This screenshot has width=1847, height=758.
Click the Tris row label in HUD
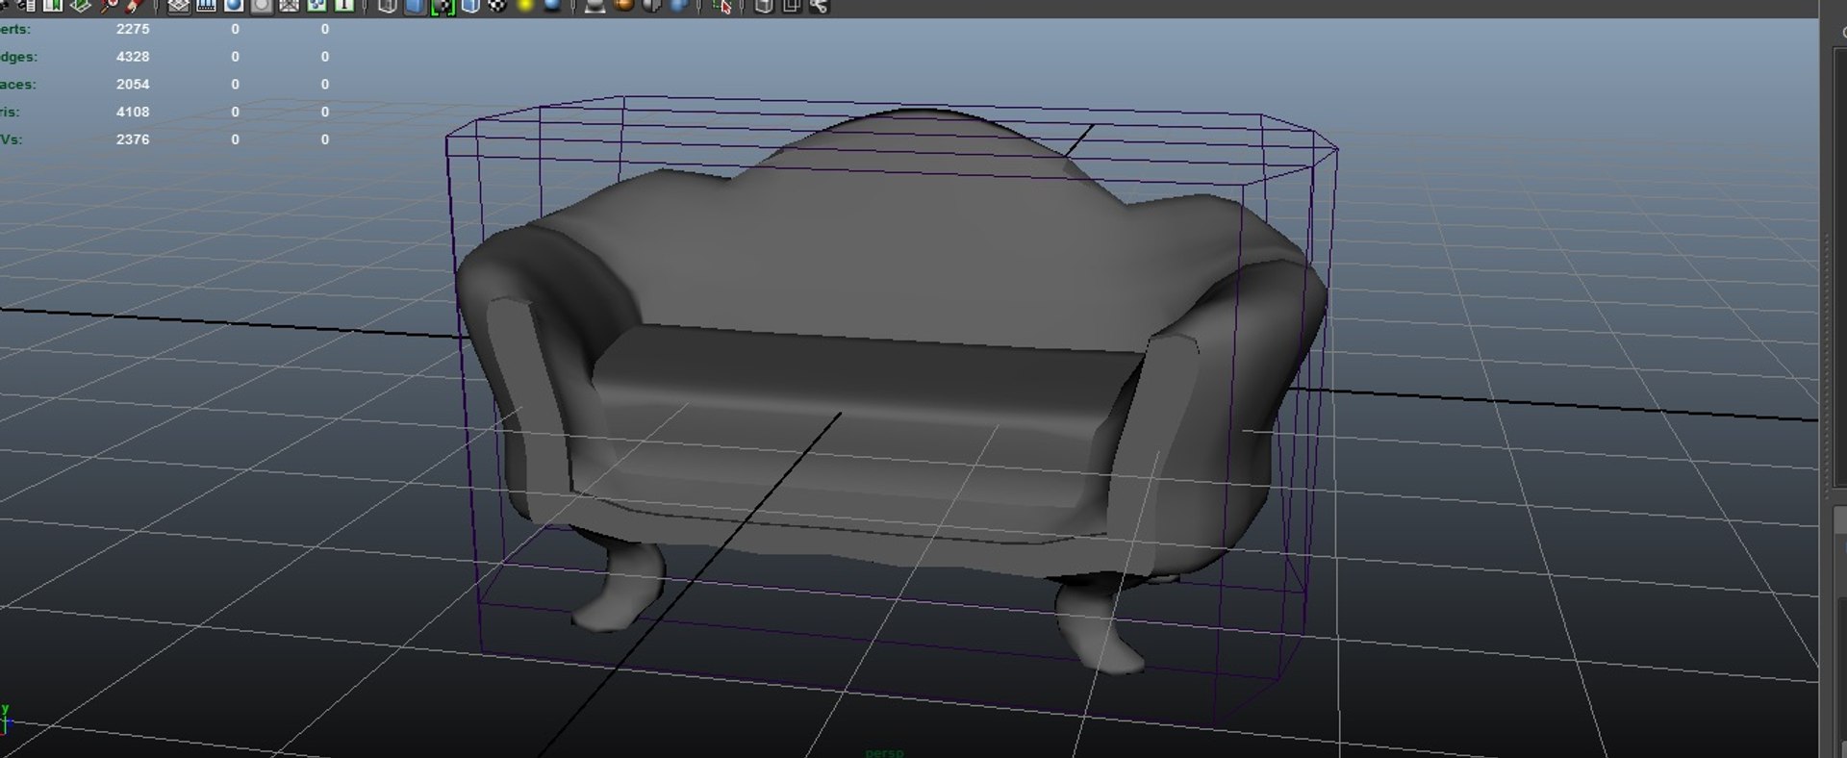[10, 112]
